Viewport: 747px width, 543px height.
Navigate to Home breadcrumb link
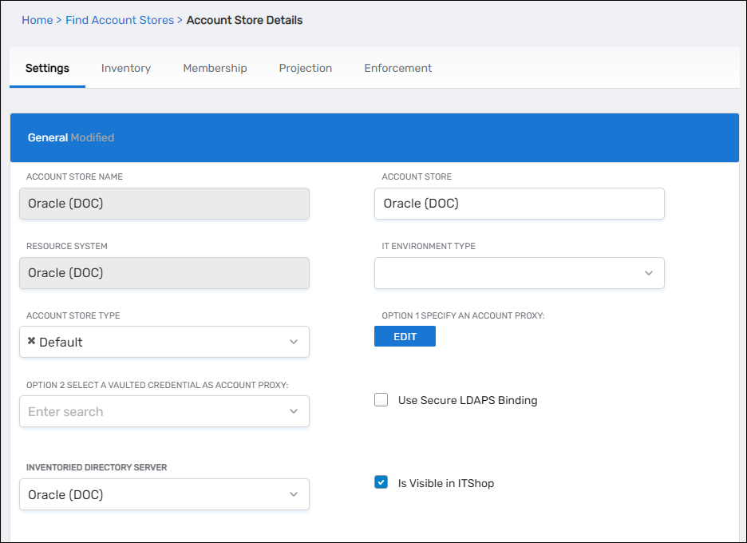(37, 20)
